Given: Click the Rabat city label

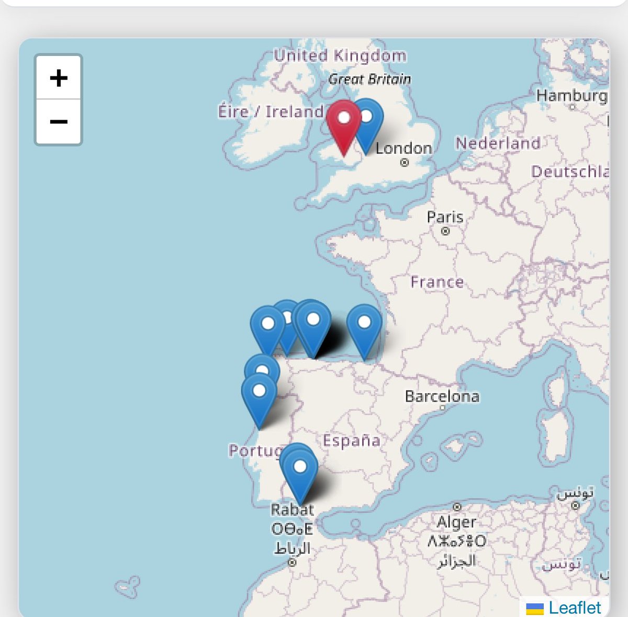Looking at the screenshot, I should (x=293, y=510).
